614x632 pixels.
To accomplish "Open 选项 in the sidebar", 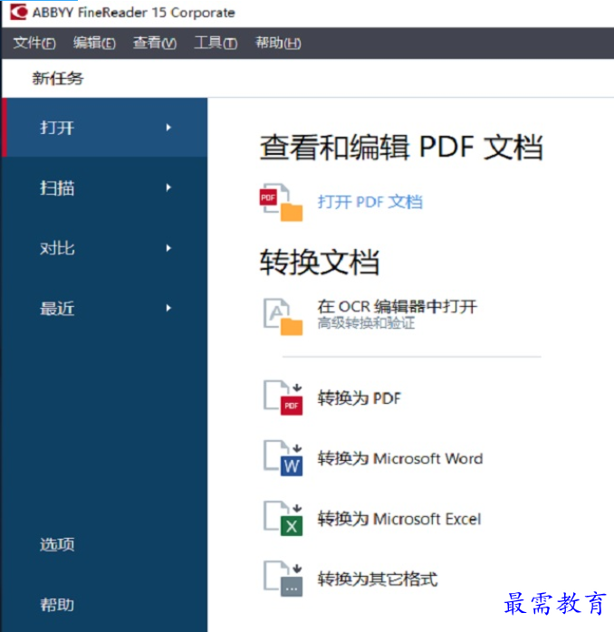I will pos(57,544).
